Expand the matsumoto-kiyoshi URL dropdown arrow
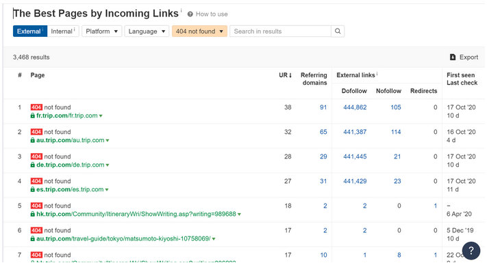Viewport: 487px width, 263px height. (214, 239)
